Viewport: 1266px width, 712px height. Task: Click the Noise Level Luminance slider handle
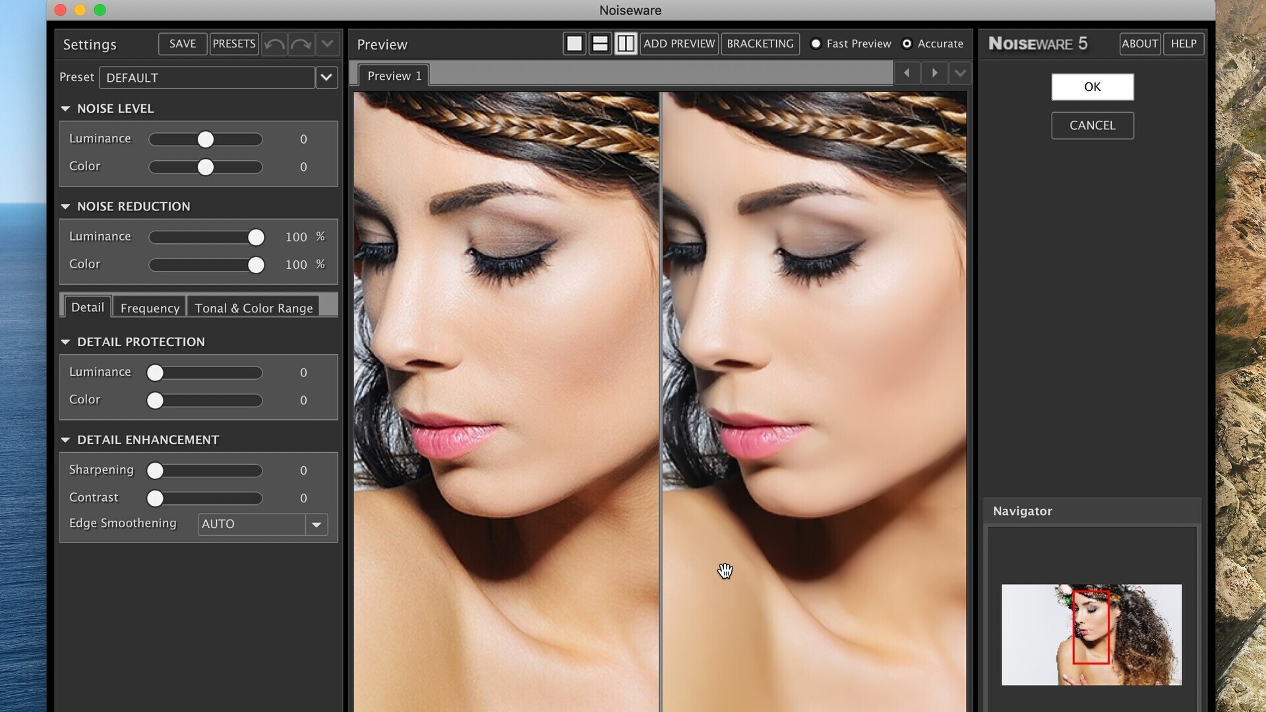pos(206,139)
